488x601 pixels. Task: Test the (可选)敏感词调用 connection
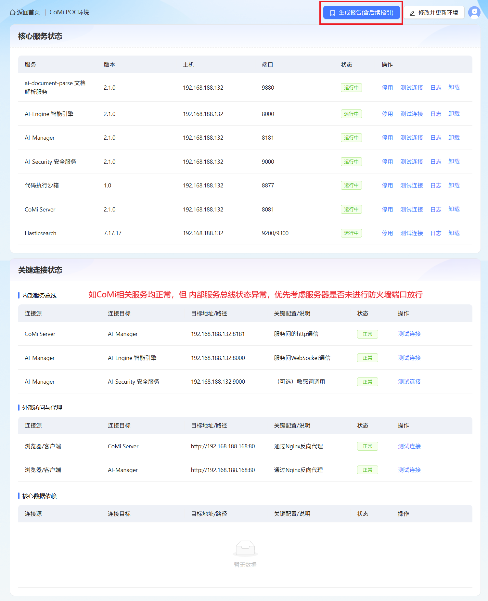pyautogui.click(x=409, y=382)
